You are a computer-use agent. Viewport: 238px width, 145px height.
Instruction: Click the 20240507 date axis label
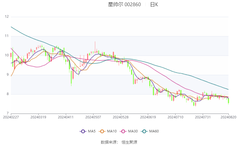[93, 117]
